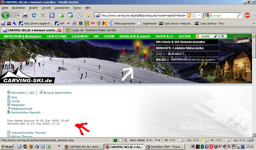Close the CARVING-SKI.de tab
The image size is (256, 150).
[x=59, y=30]
